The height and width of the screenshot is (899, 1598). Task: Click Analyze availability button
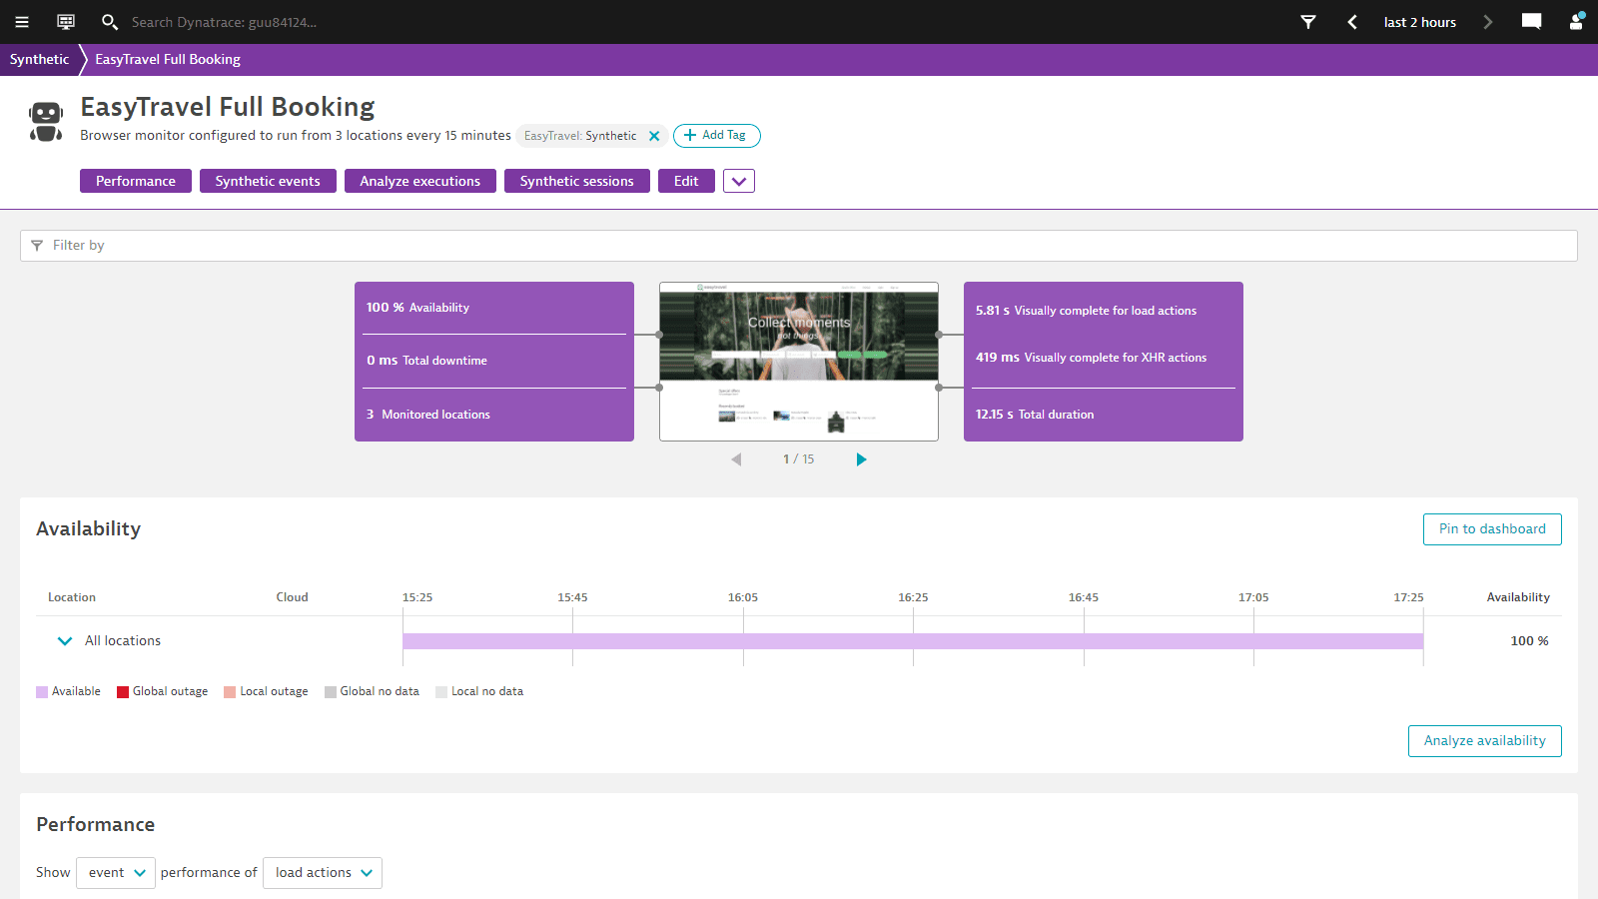click(x=1485, y=741)
